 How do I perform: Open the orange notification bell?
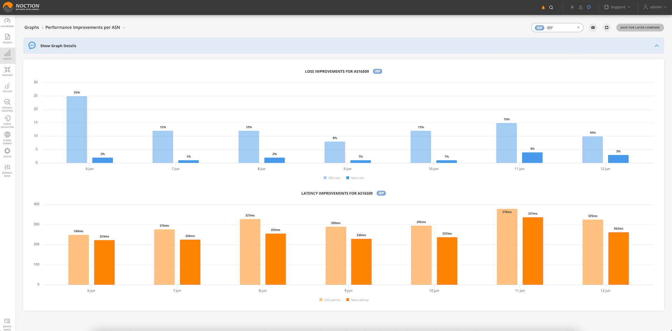coord(543,7)
